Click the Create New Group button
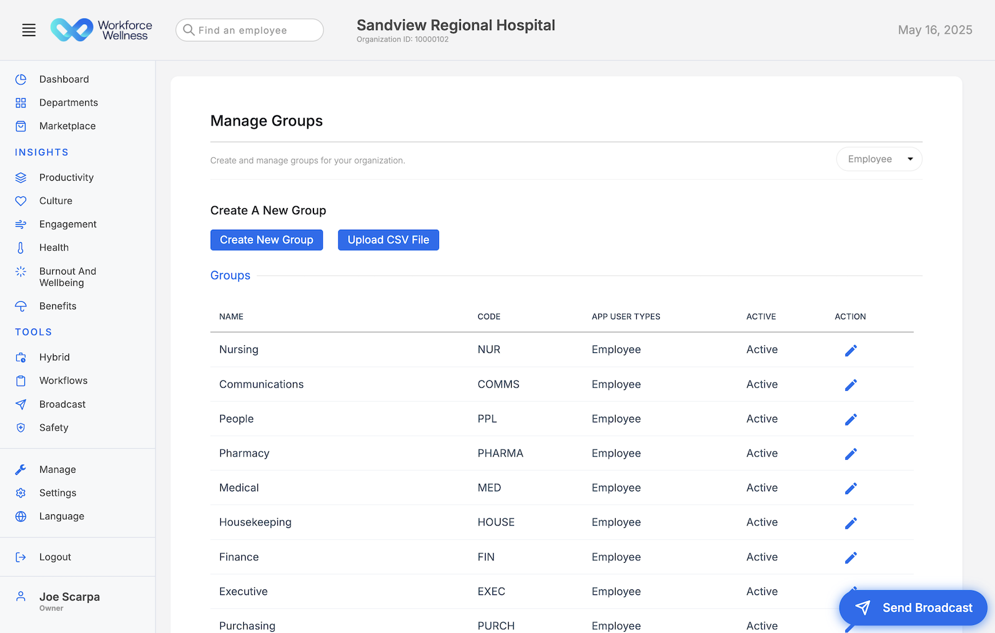The width and height of the screenshot is (995, 633). [x=266, y=240]
